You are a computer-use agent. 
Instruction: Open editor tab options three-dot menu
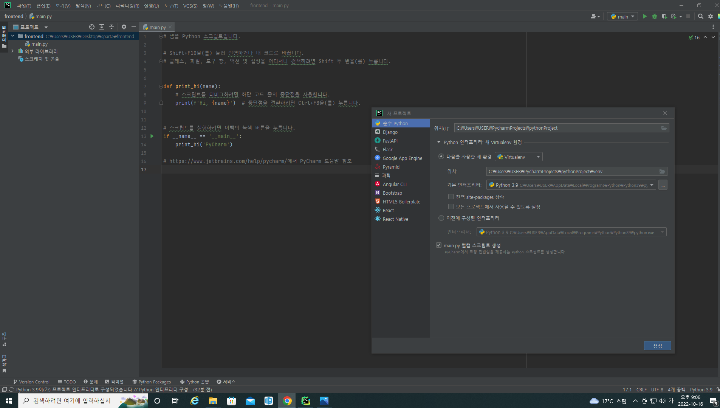click(x=713, y=27)
